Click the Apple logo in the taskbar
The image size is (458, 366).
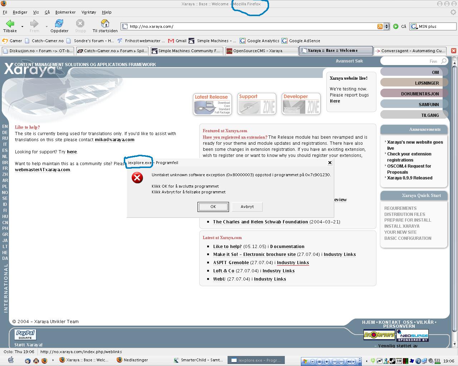pos(11,360)
